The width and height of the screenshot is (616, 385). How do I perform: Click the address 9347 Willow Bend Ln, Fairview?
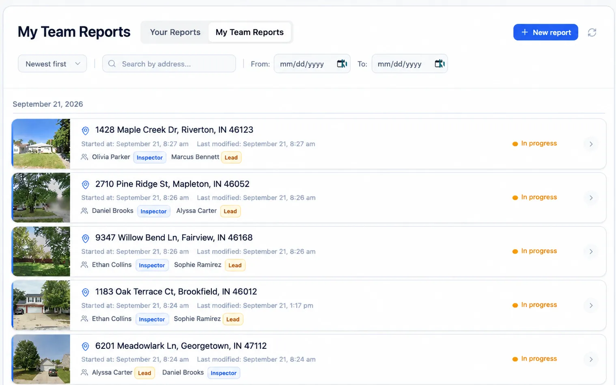(174, 238)
